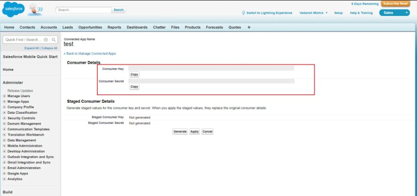Switch to the Dashboards tab
Screen dimensions: 417x196
click(x=137, y=27)
